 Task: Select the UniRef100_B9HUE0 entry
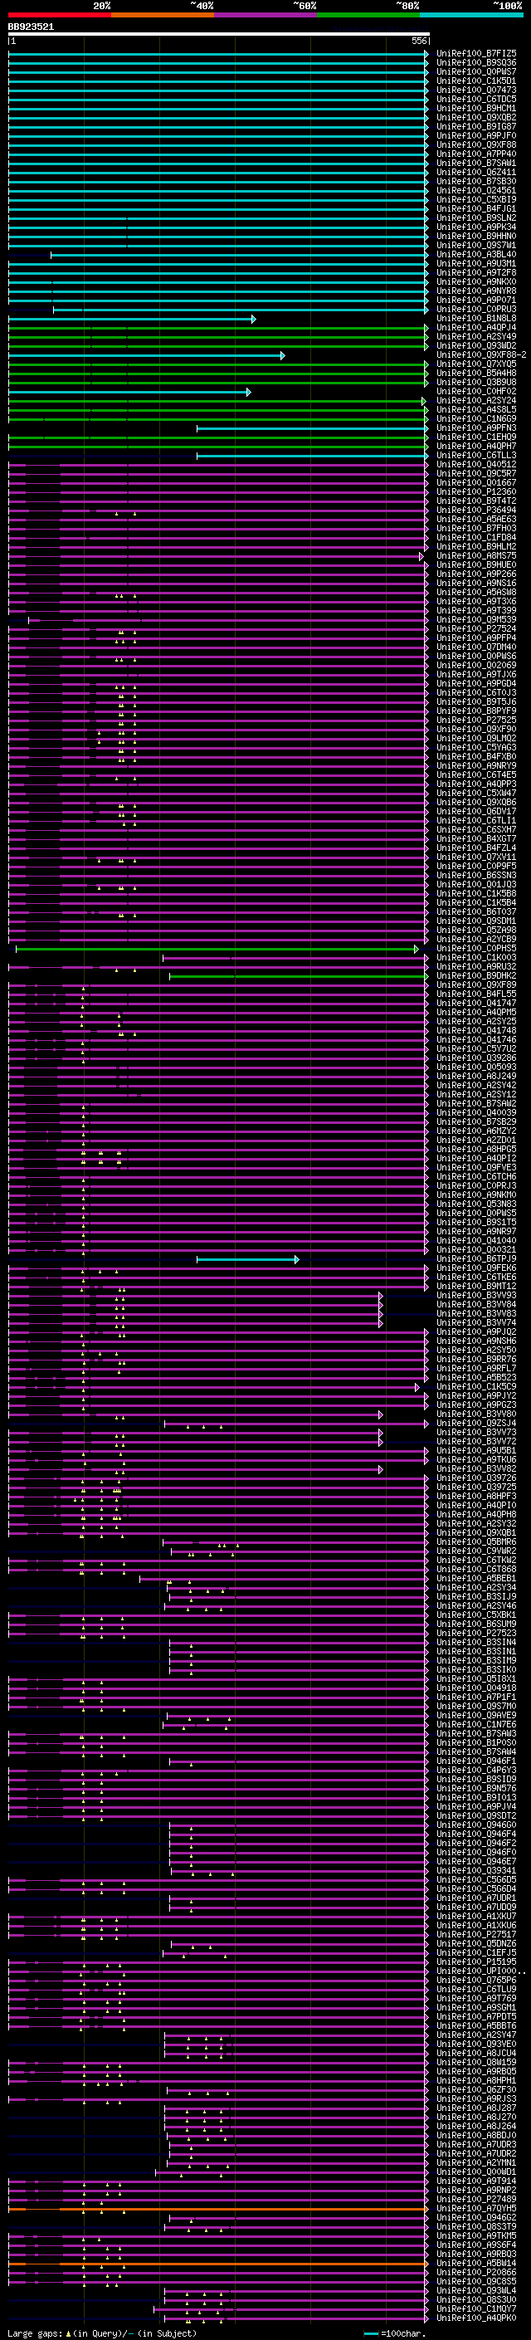476,565
